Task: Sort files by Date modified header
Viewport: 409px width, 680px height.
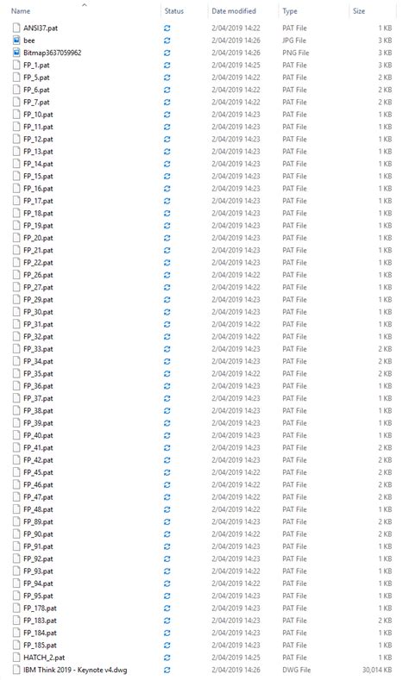Action: [234, 11]
